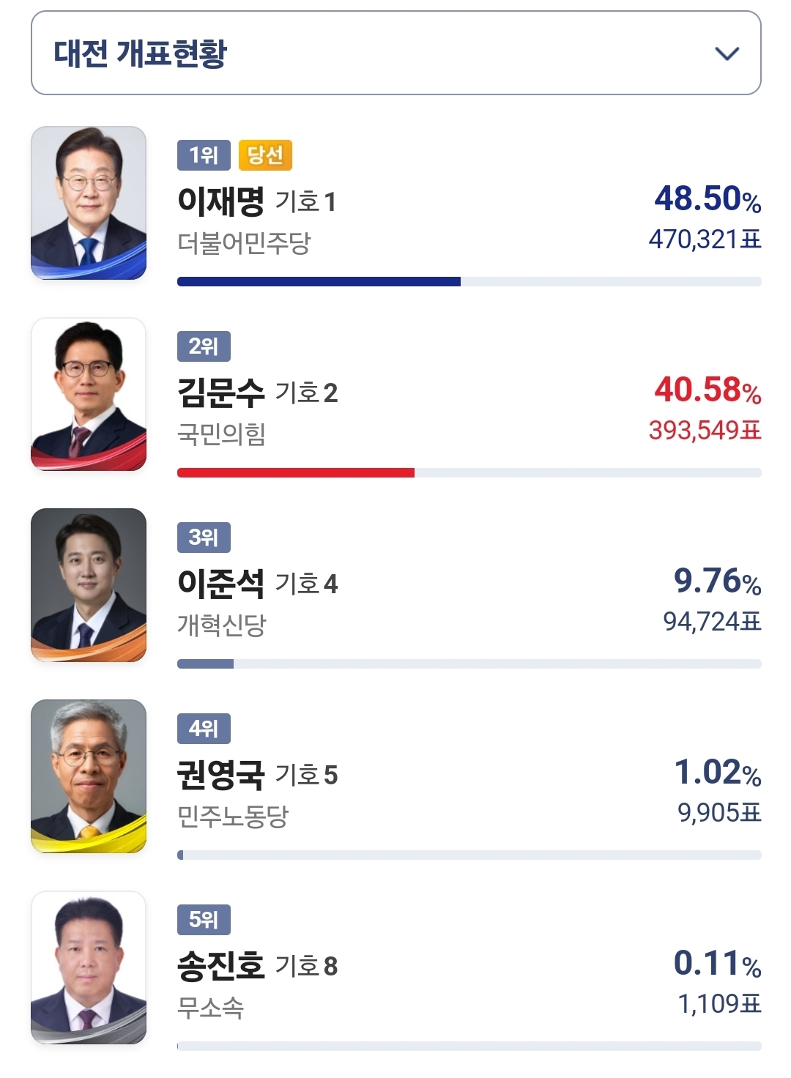Click the 당선 winner badge
791x1078 pixels.
[x=265, y=155]
